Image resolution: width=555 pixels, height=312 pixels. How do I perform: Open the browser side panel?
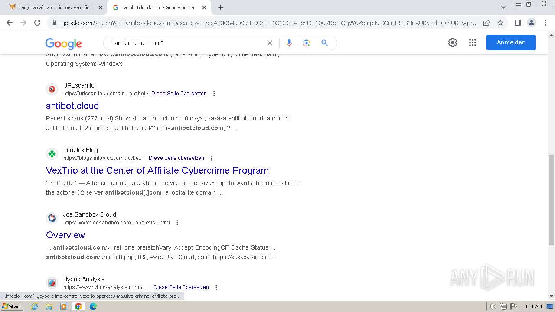tap(517, 23)
